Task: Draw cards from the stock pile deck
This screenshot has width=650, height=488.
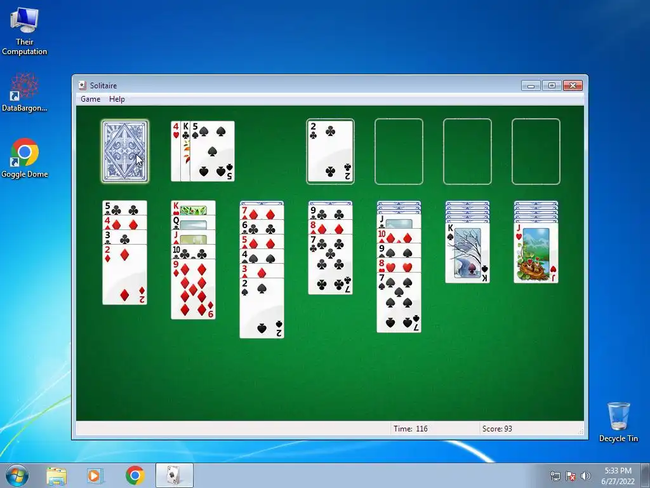Action: pos(125,151)
